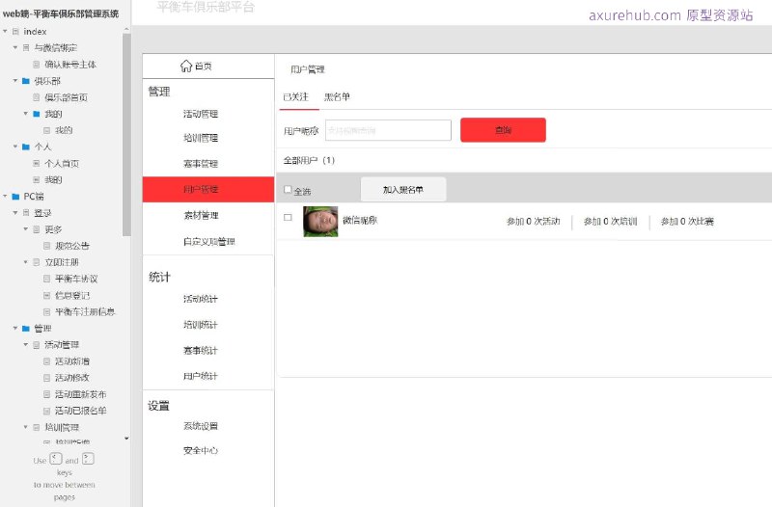
Task: Open 信息登记 page in tree
Action: [x=72, y=296]
